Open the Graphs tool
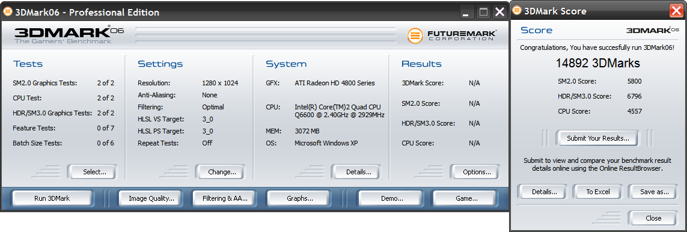Viewport: 687px width, 232px height. (x=300, y=198)
